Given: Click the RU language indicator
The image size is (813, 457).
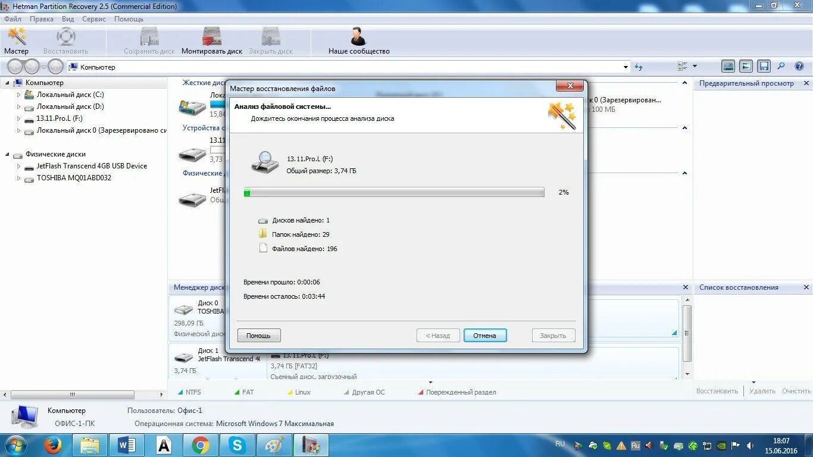Looking at the screenshot, I should click(560, 444).
